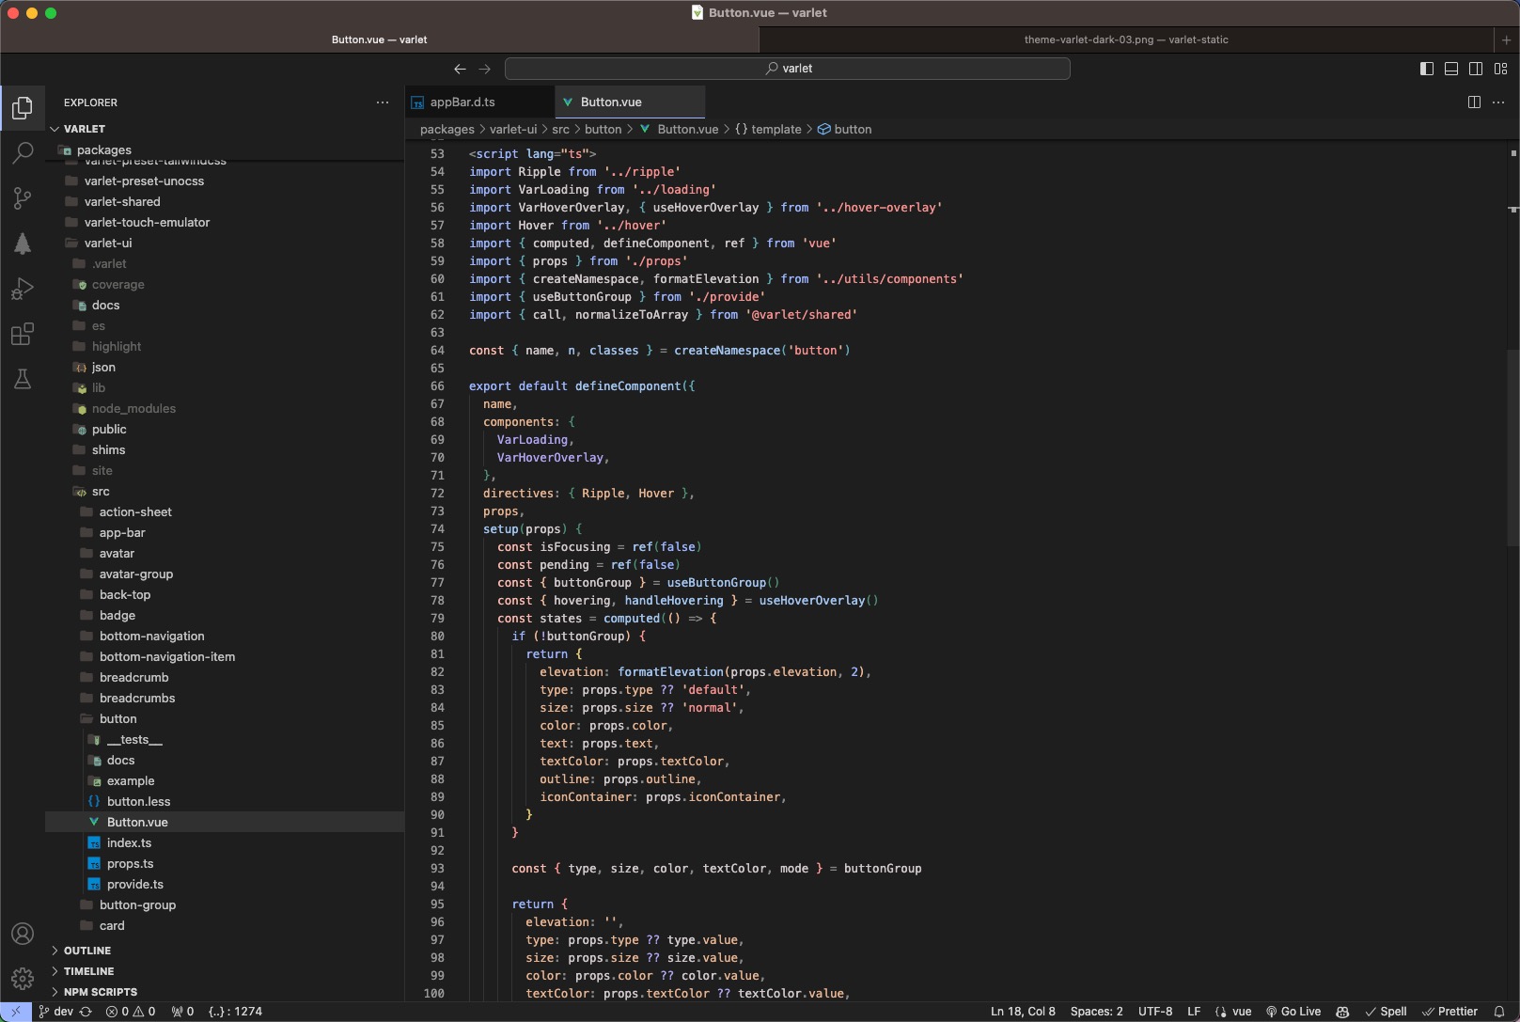The height and width of the screenshot is (1022, 1520).
Task: Open Explorer Views and More Actions ellipsis
Action: point(383,102)
